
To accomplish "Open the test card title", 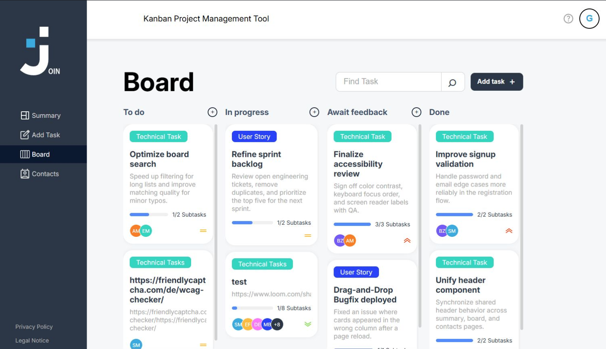I will [239, 282].
